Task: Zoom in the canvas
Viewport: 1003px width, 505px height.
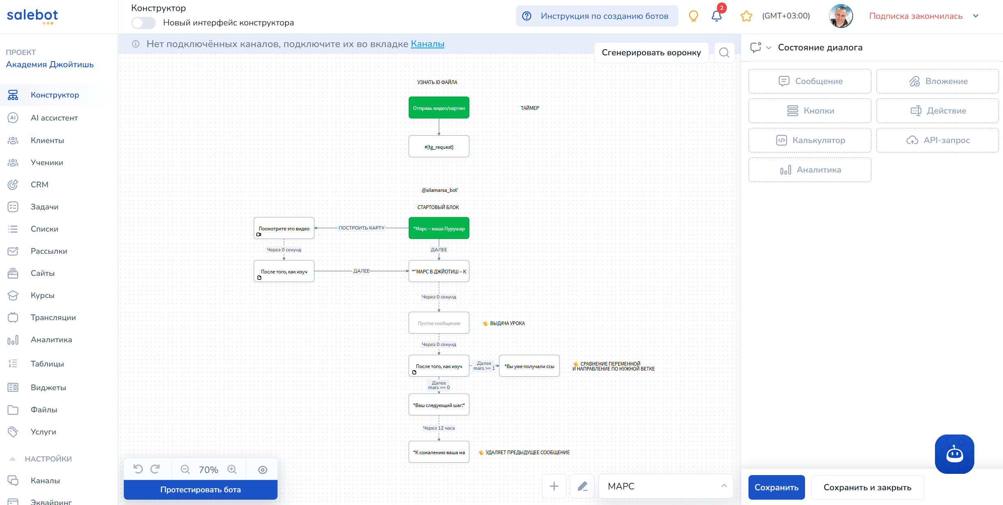Action: click(x=232, y=469)
